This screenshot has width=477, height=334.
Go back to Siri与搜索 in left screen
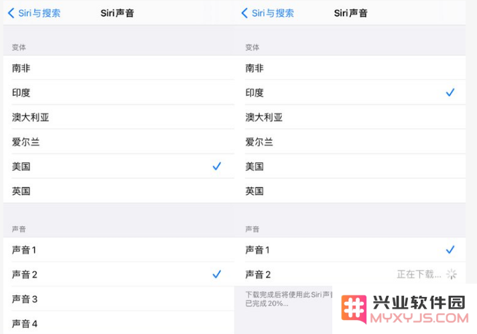click(34, 13)
